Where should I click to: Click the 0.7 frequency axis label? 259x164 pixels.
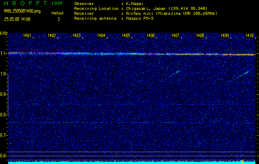click(x=3, y=135)
